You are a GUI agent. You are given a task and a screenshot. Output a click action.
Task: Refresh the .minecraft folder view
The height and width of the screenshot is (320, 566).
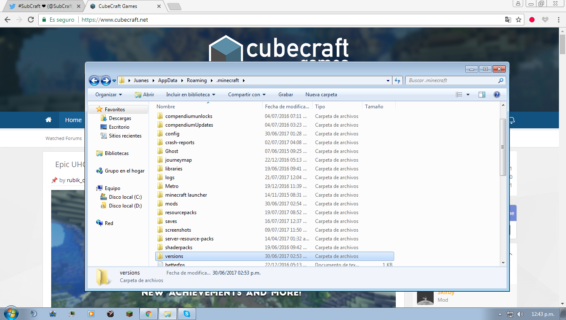pos(397,80)
